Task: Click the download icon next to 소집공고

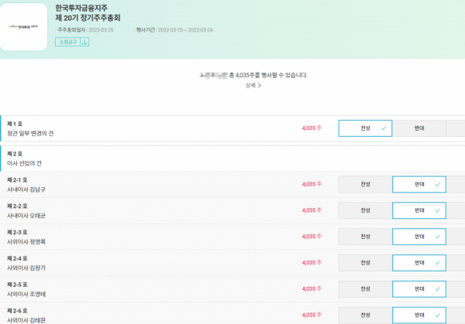Action: click(84, 42)
